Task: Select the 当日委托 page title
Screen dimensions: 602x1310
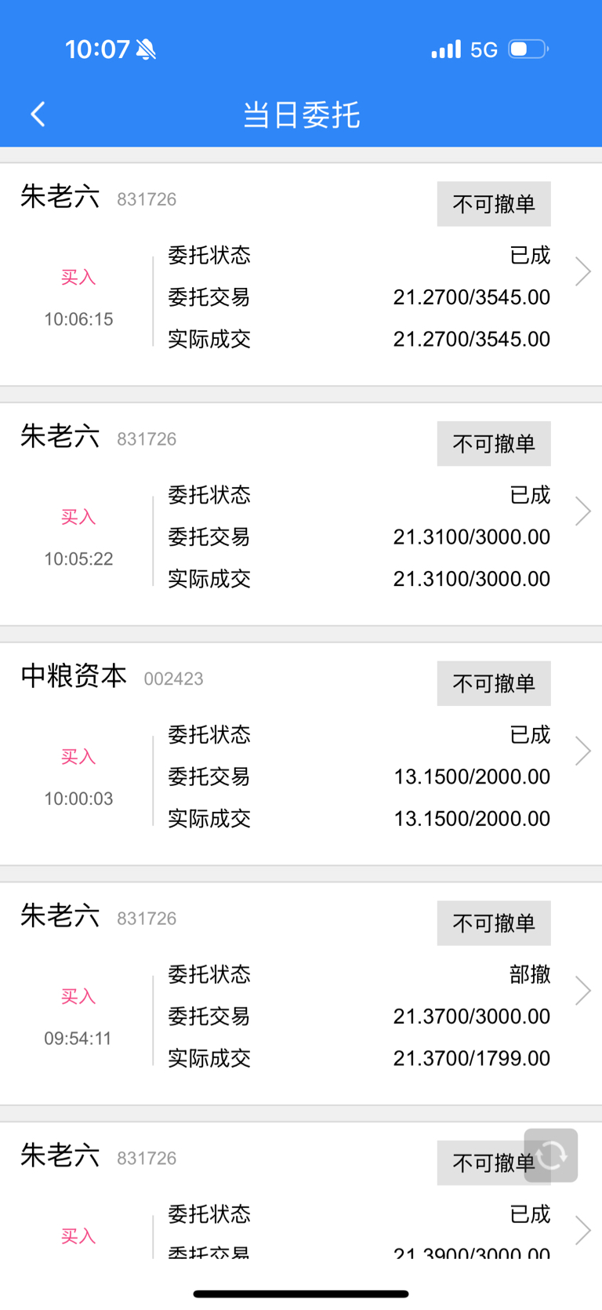Action: pyautogui.click(x=301, y=115)
